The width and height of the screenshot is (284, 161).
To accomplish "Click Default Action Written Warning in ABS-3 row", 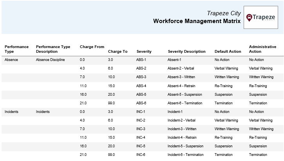I will click(x=227, y=77).
